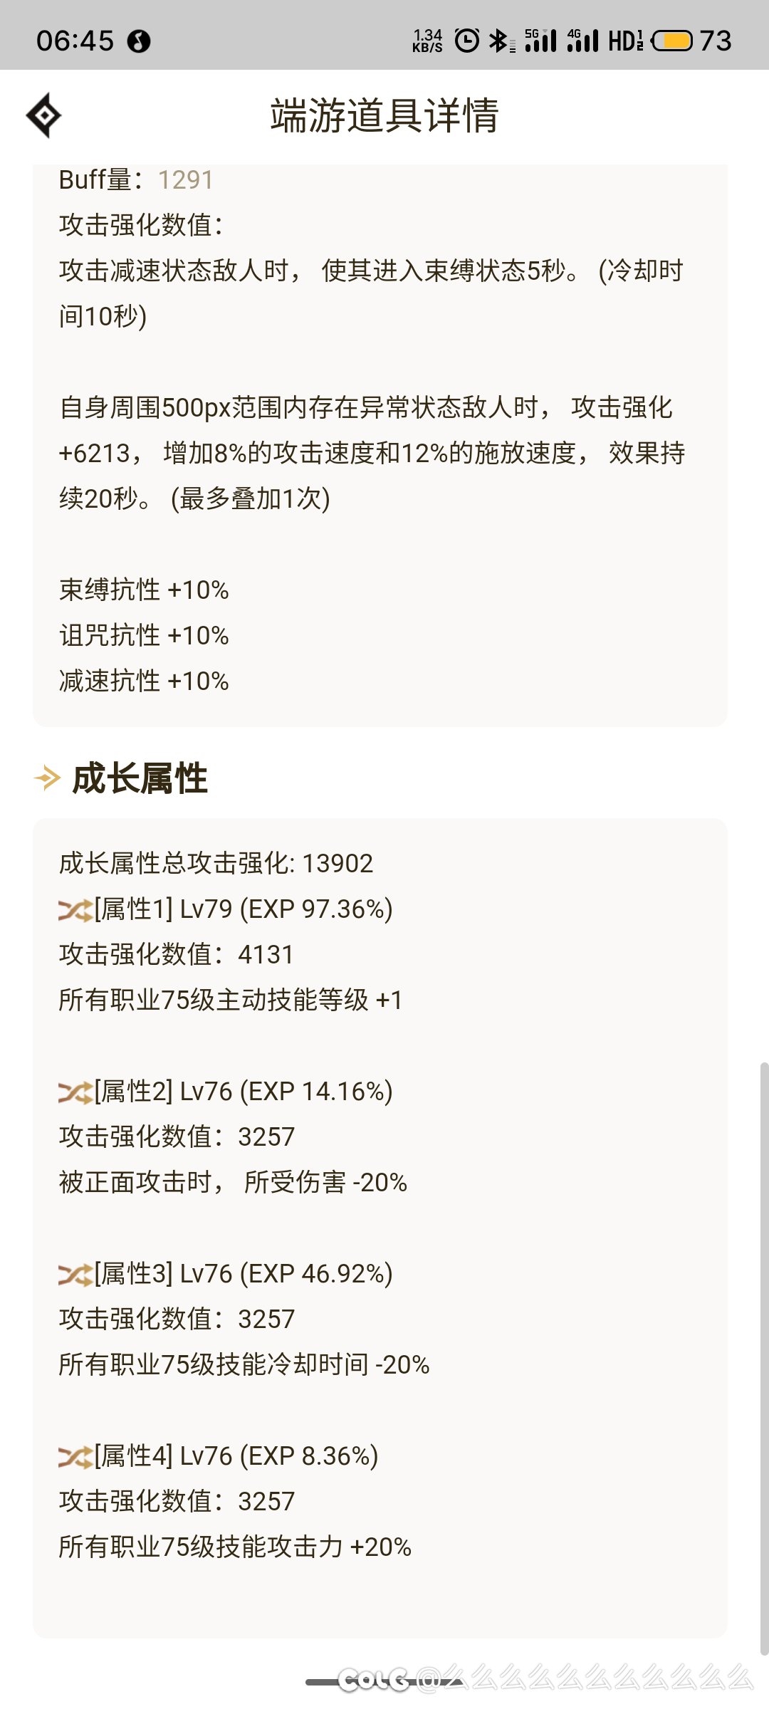Tap shuffle icon next to 属性3
This screenshot has width=769, height=1709.
tap(75, 1275)
